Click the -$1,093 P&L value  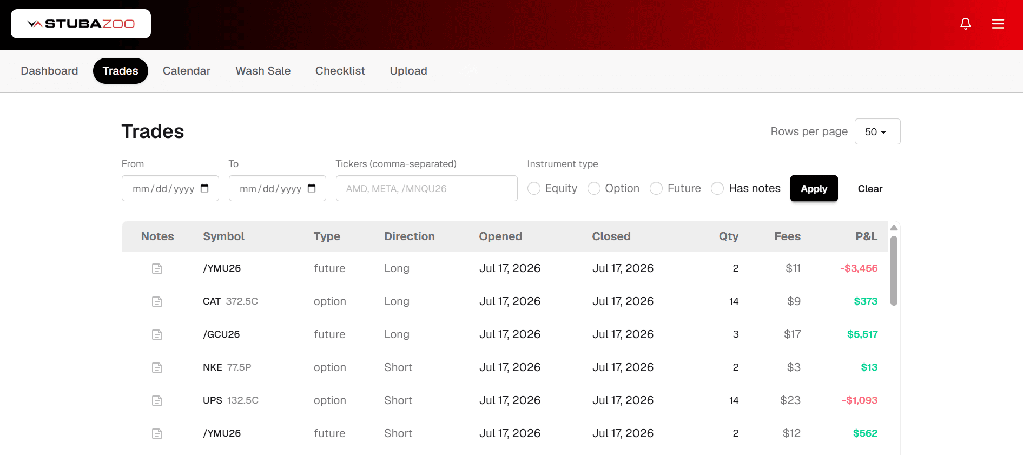pyautogui.click(x=860, y=400)
